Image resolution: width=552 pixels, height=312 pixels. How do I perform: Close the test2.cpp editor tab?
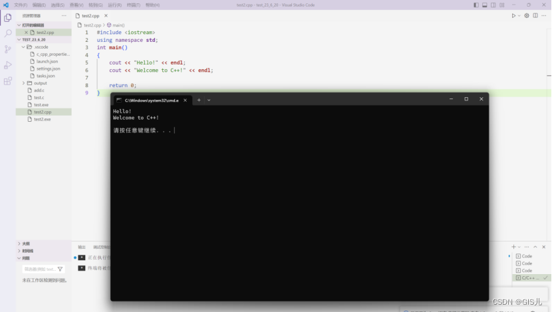point(106,15)
